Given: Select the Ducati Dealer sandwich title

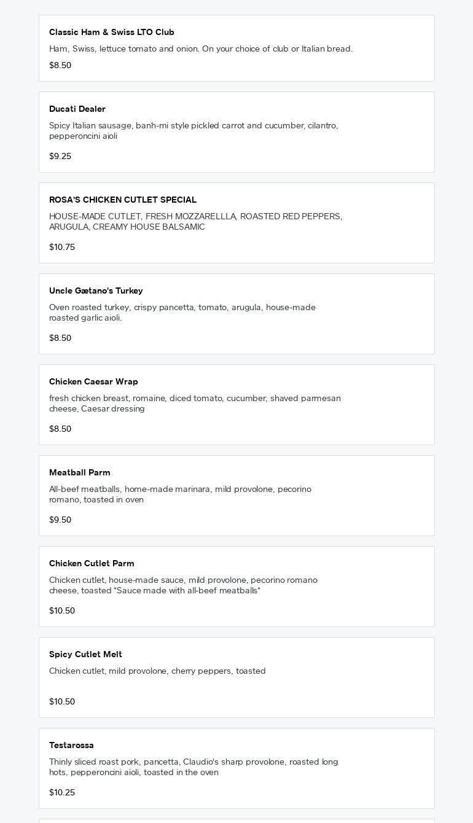Looking at the screenshot, I should 77,109.
